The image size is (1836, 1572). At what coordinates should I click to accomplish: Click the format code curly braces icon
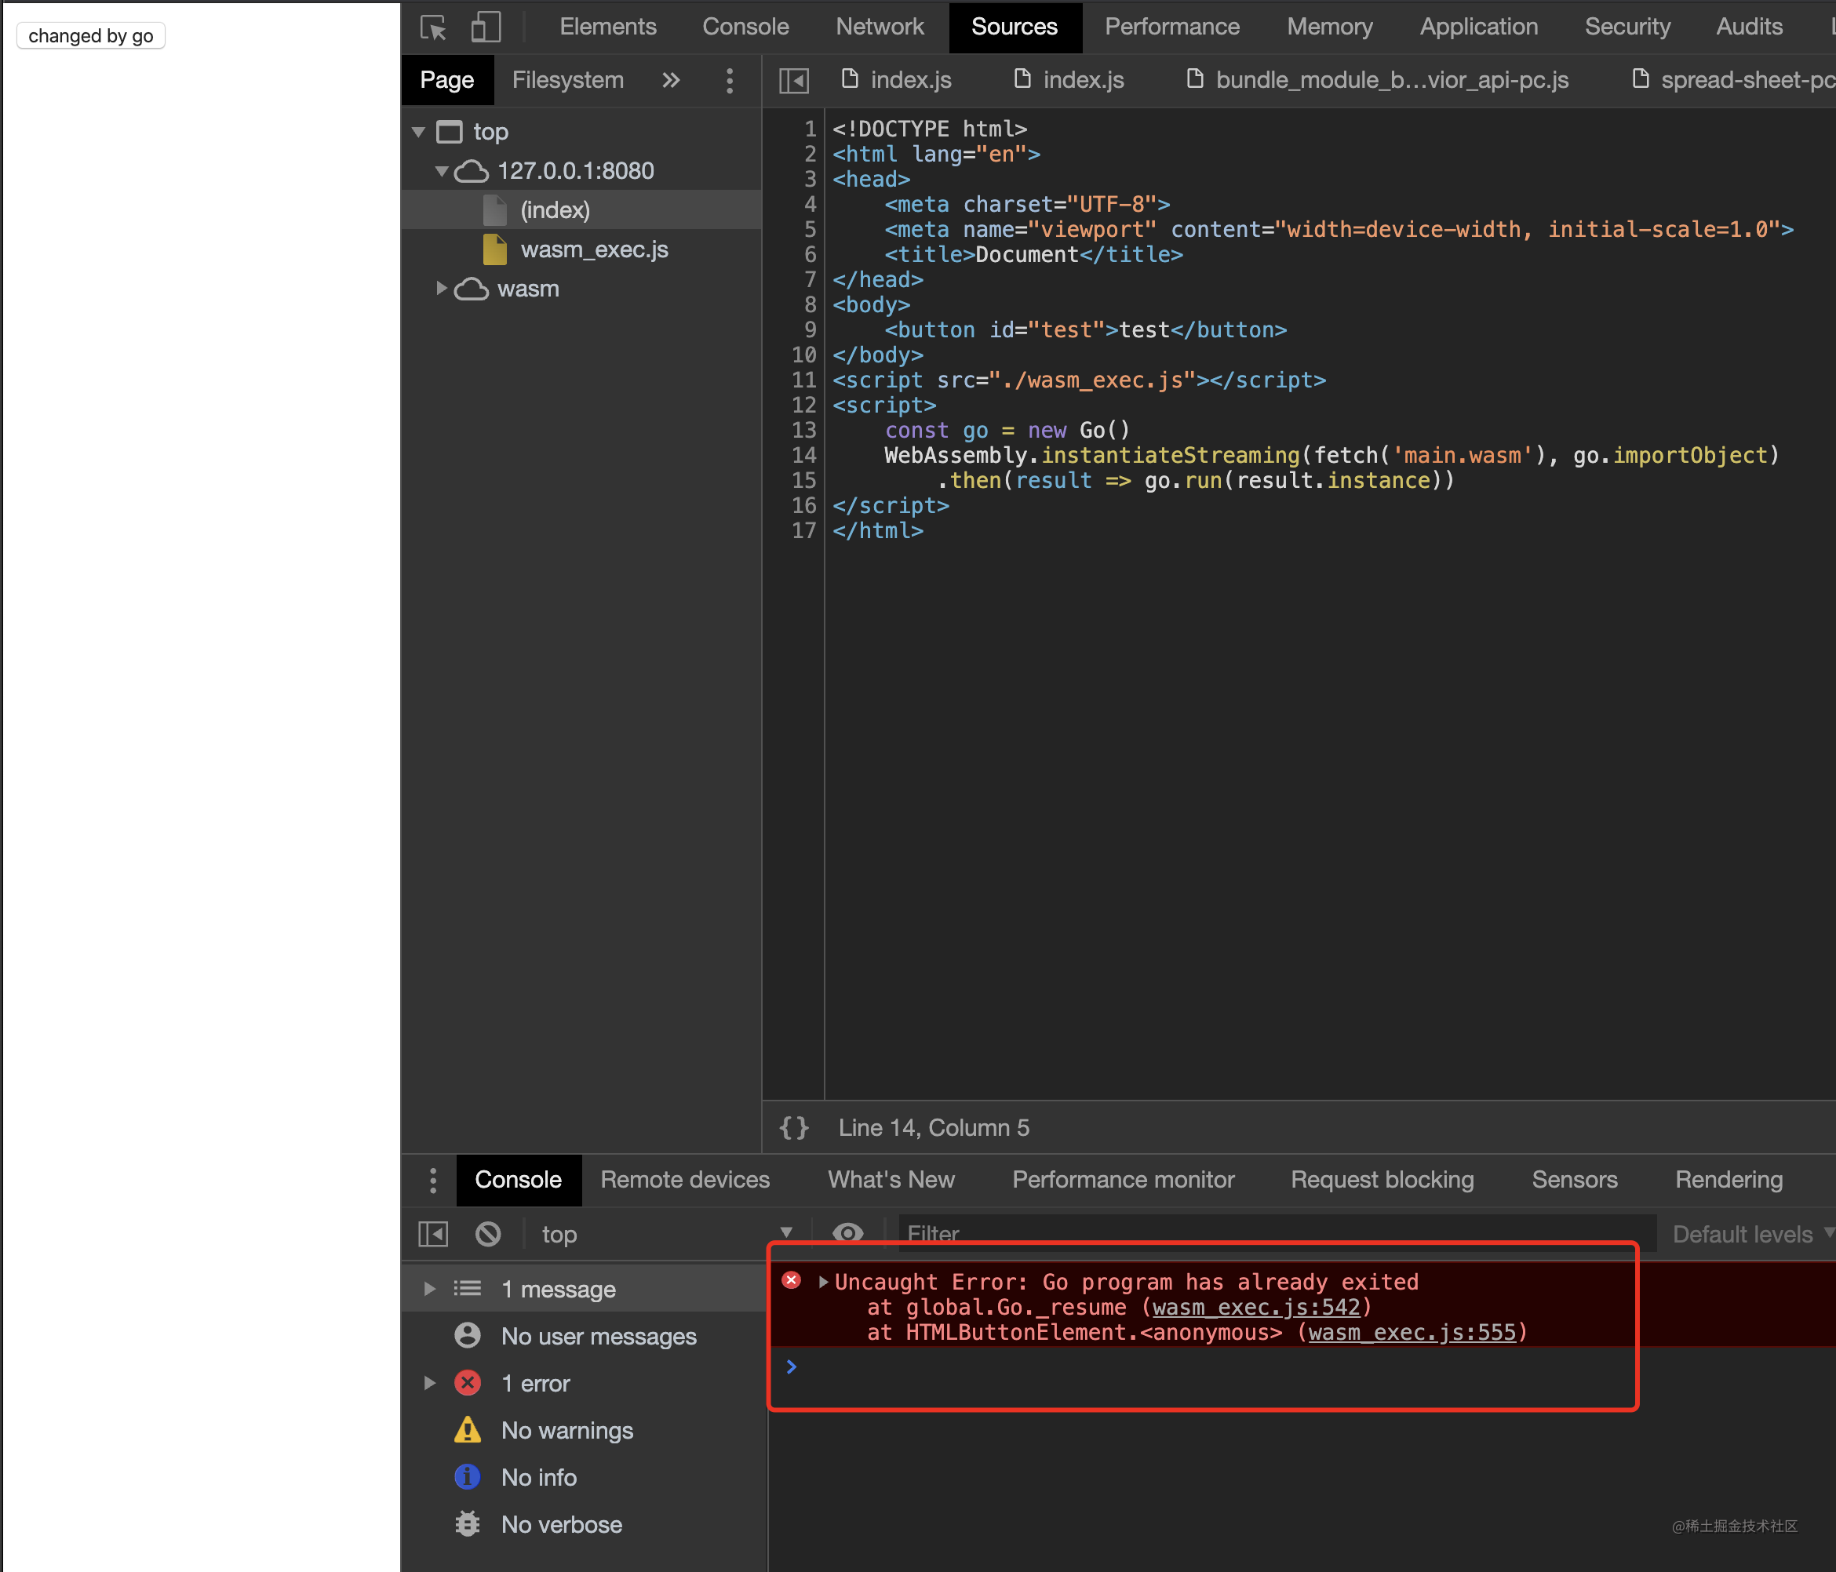796,1127
